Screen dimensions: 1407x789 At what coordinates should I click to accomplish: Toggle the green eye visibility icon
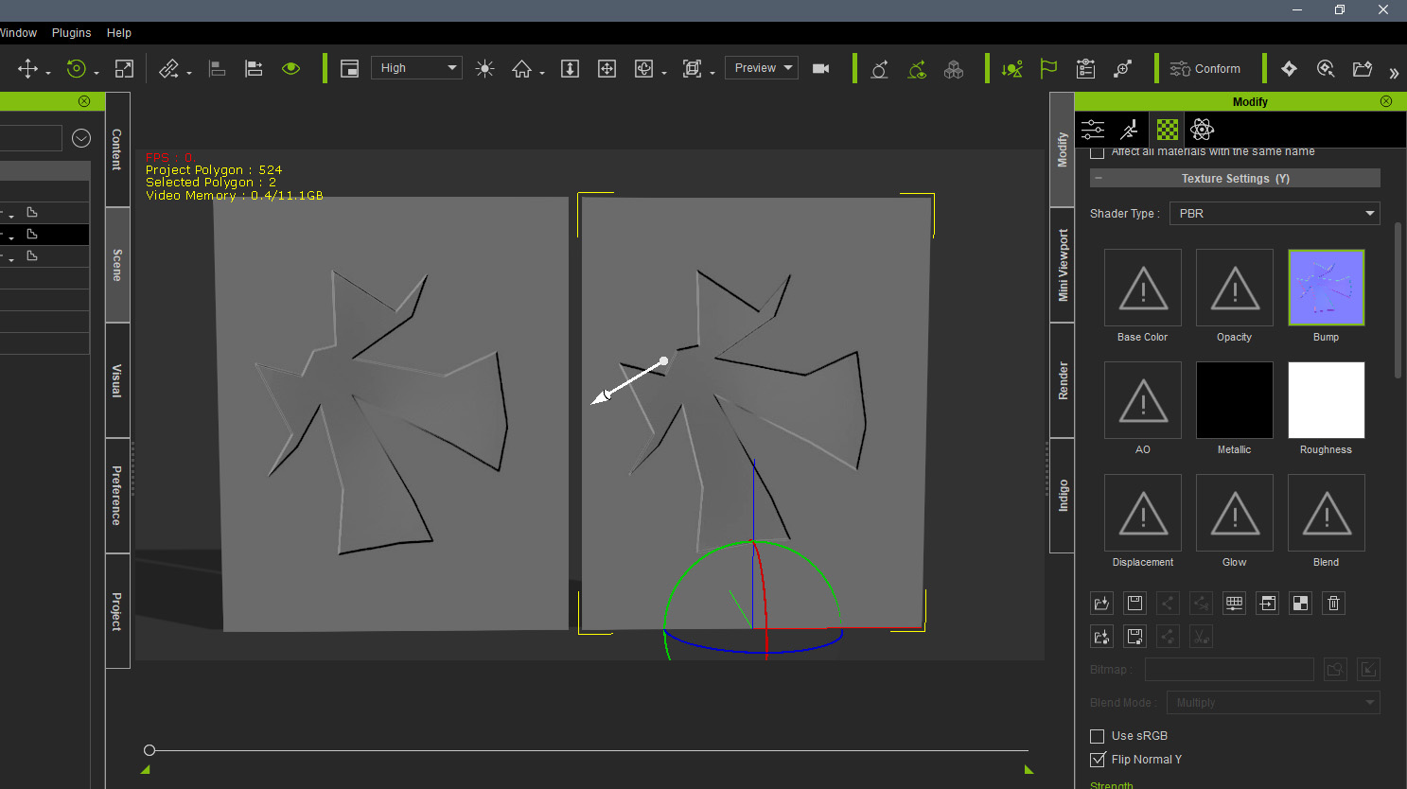click(290, 68)
